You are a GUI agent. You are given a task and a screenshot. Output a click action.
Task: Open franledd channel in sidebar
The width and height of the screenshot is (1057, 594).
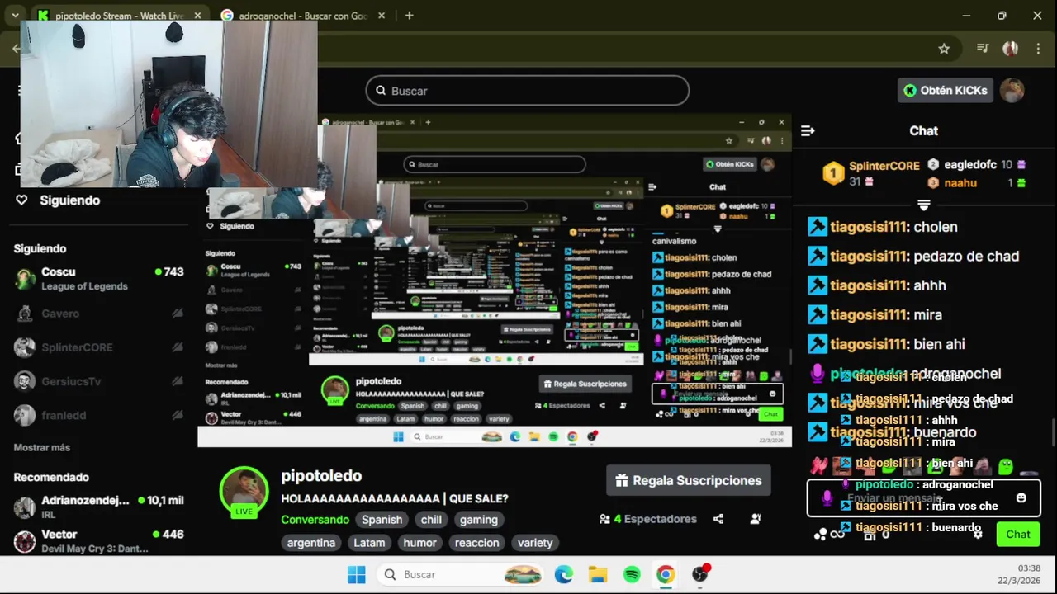tap(97, 415)
